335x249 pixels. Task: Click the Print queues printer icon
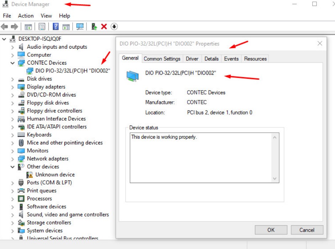(x=21, y=191)
